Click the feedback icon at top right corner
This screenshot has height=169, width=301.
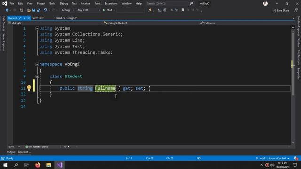(x=296, y=10)
